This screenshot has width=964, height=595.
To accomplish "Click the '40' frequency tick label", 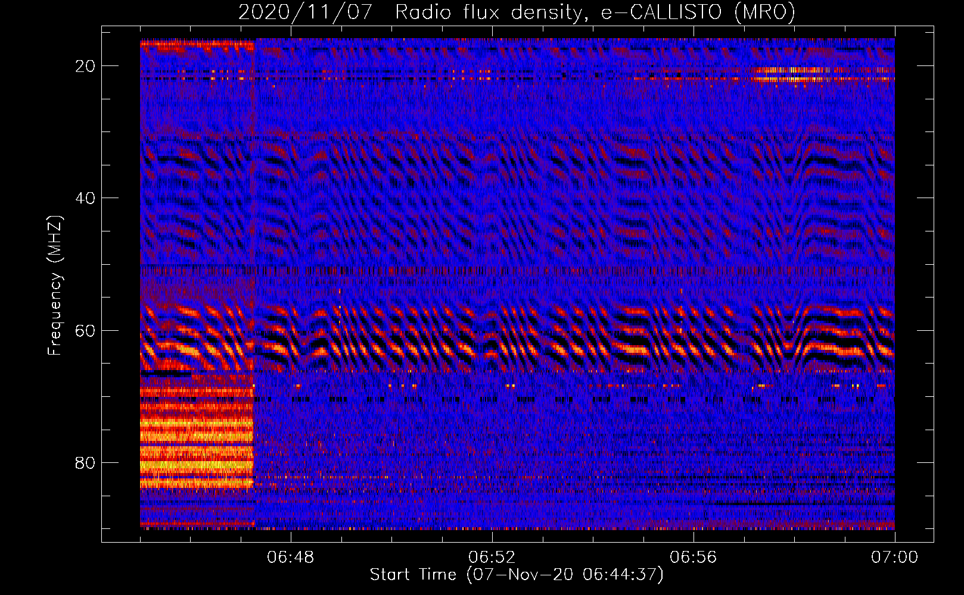I will [x=86, y=198].
